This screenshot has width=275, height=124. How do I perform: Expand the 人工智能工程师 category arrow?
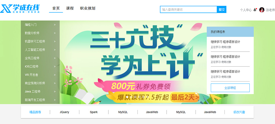55,50
